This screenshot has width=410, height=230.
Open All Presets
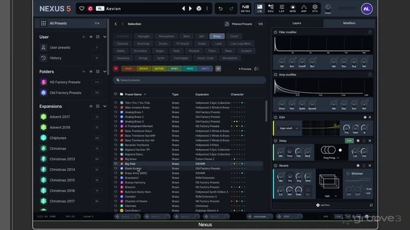(70, 24)
